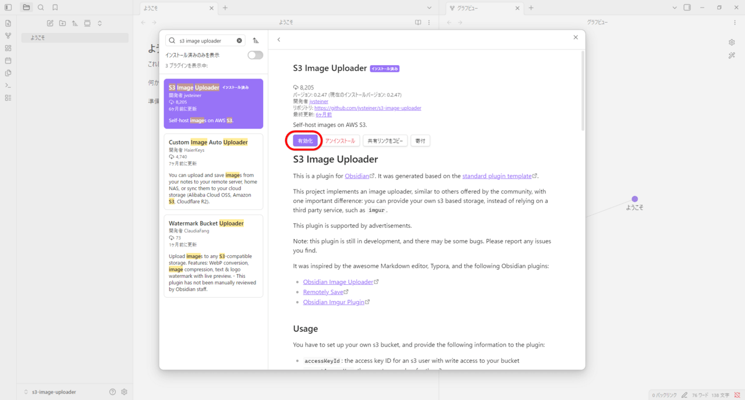Open more options in ようこそ pane
This screenshot has height=400, width=745.
429,23
